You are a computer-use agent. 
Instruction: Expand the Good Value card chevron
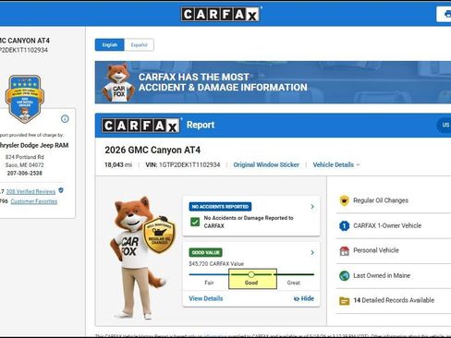[312, 252]
